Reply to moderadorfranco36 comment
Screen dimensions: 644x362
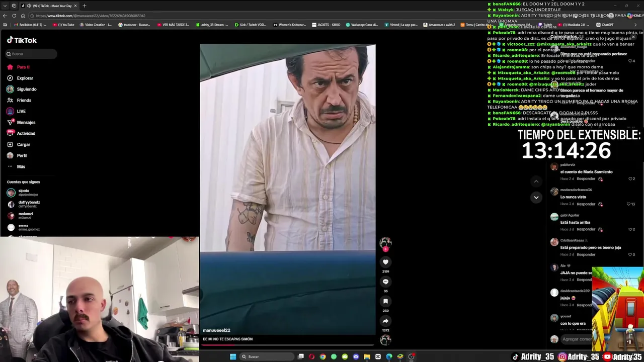[586, 204]
